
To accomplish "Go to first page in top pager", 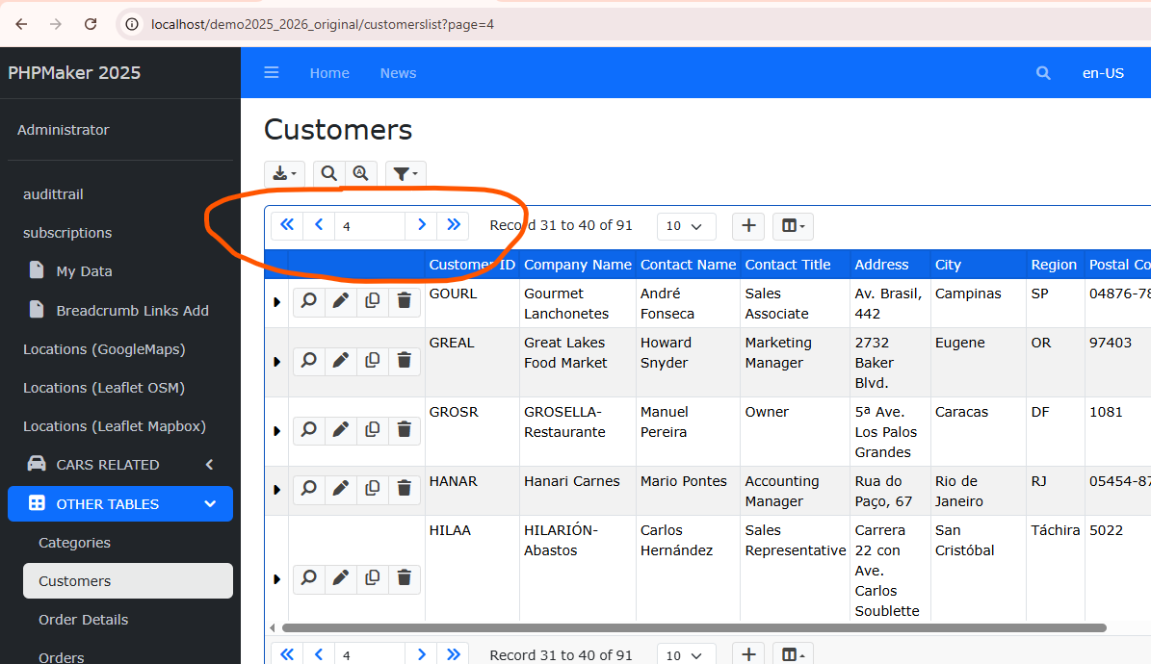I will click(x=287, y=226).
